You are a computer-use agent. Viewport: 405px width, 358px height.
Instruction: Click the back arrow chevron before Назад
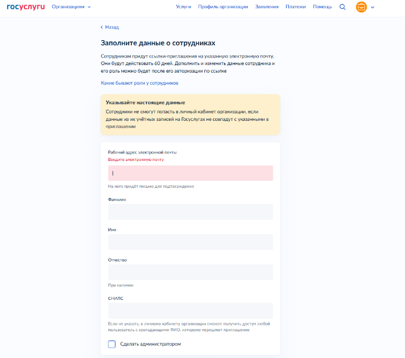click(102, 27)
